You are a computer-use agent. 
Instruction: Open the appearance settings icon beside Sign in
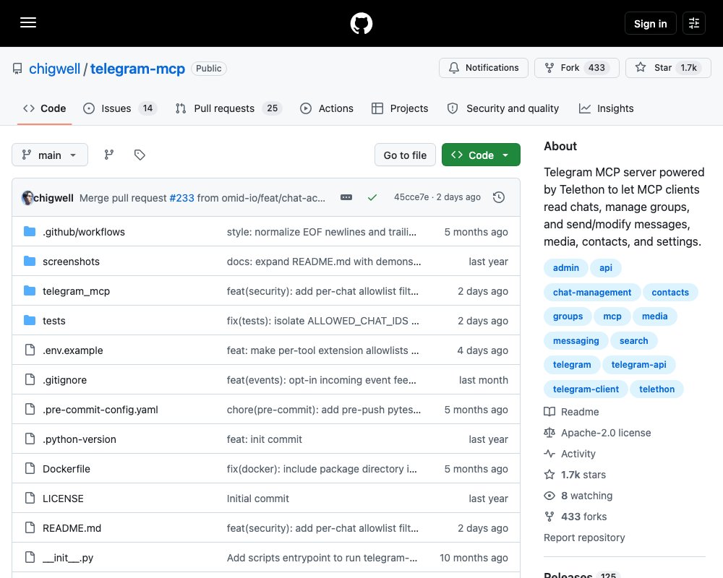(694, 23)
